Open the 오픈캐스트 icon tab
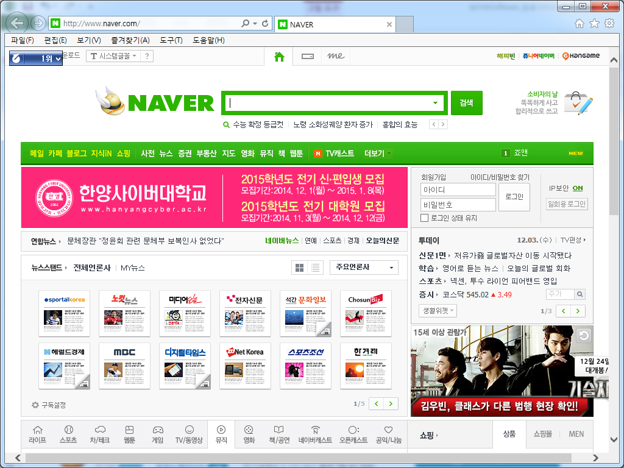The width and height of the screenshot is (624, 468). 353,434
